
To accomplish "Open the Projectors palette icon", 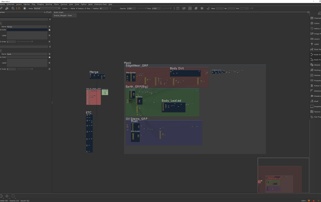I will click(x=312, y=81).
